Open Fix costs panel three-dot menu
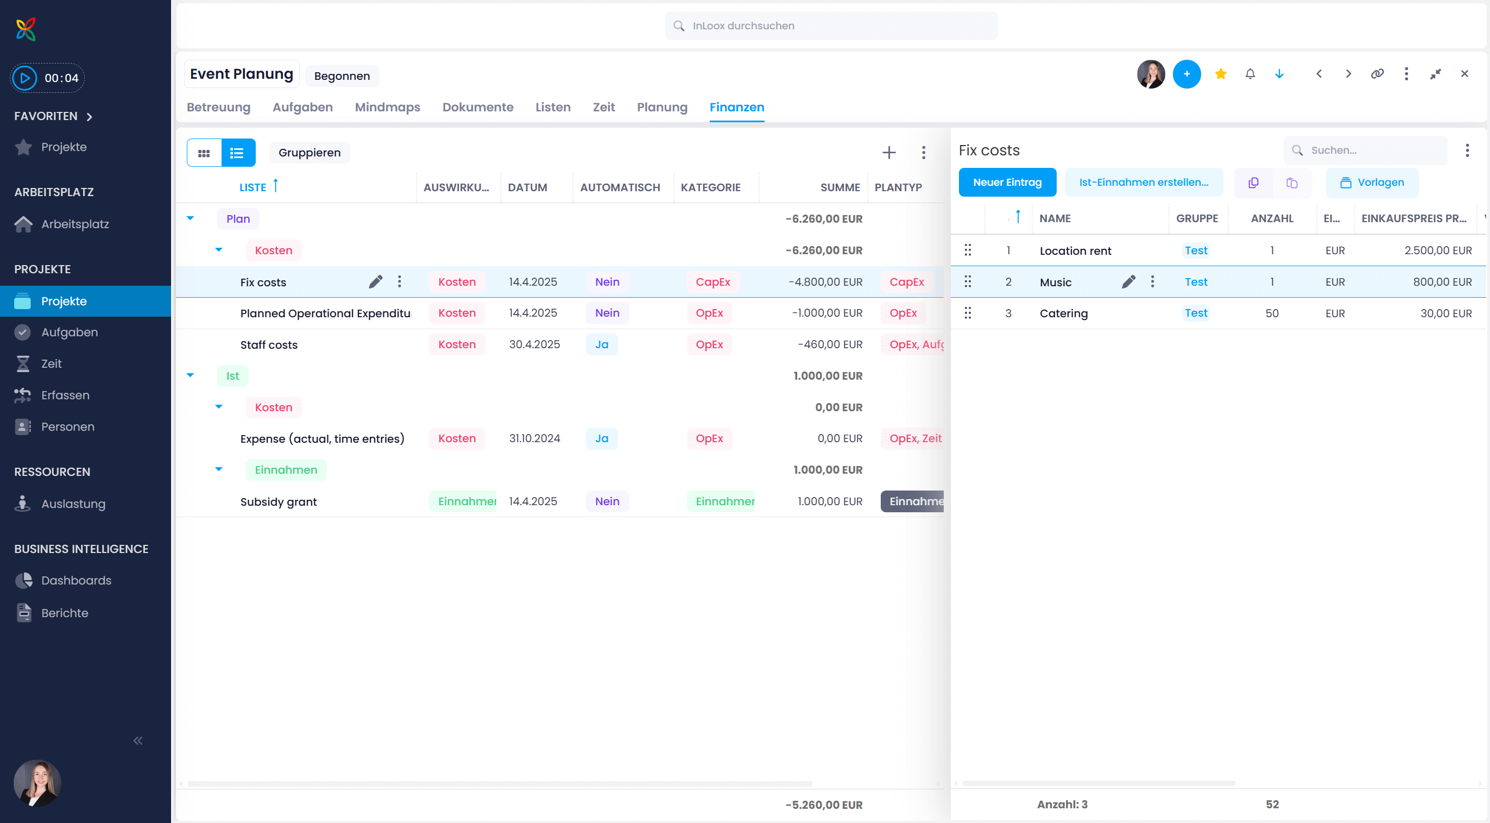The image size is (1490, 823). point(1467,150)
